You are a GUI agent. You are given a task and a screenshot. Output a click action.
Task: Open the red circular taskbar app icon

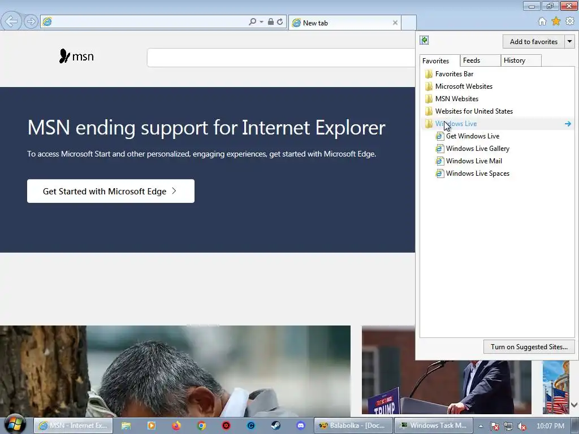226,426
